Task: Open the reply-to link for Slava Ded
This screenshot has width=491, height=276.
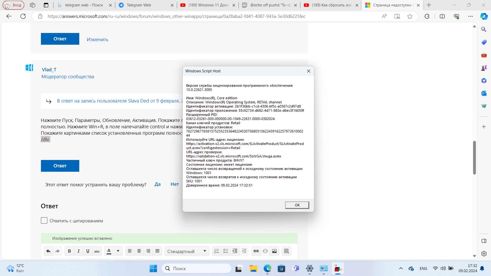Action: [120, 101]
